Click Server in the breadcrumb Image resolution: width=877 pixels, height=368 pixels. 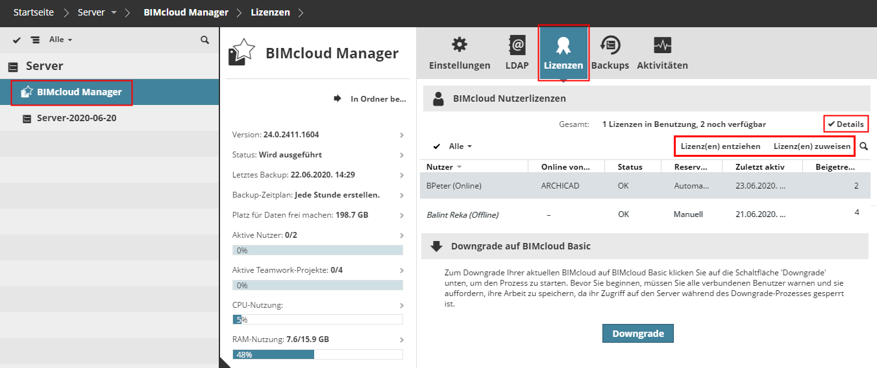pos(91,12)
